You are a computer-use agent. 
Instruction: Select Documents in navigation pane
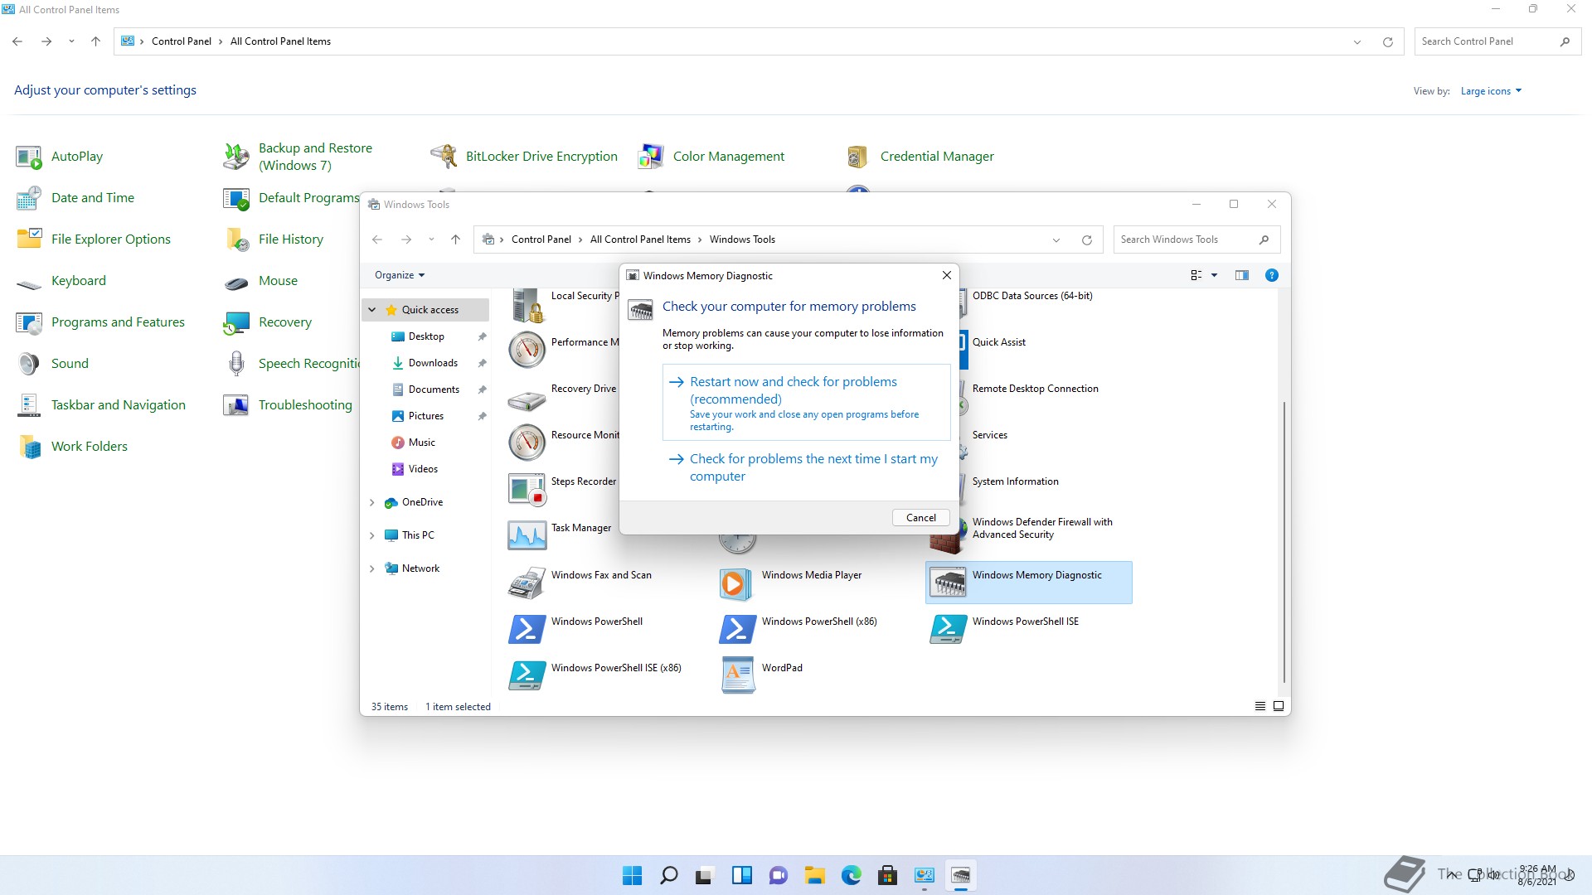tap(434, 389)
